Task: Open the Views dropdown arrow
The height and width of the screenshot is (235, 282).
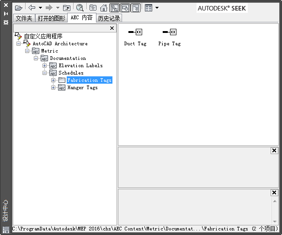Action: click(157, 8)
